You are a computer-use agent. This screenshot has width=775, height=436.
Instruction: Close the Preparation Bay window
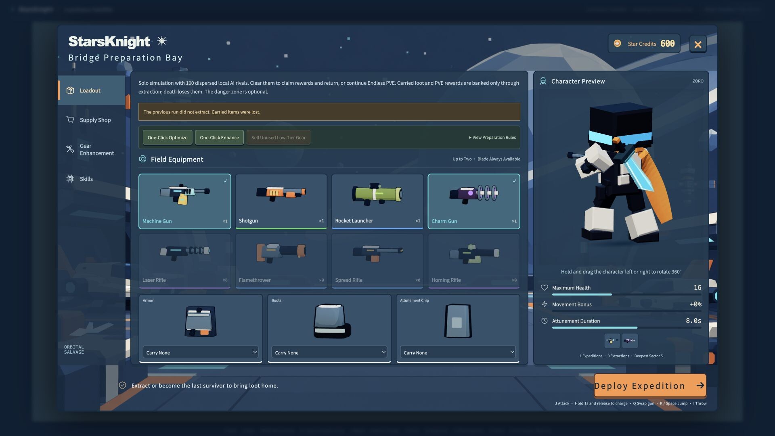click(698, 44)
